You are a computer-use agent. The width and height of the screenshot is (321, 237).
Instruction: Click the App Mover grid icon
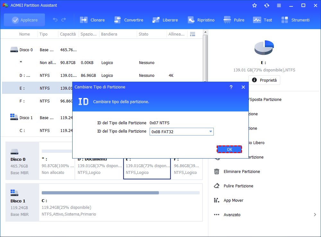click(x=217, y=200)
